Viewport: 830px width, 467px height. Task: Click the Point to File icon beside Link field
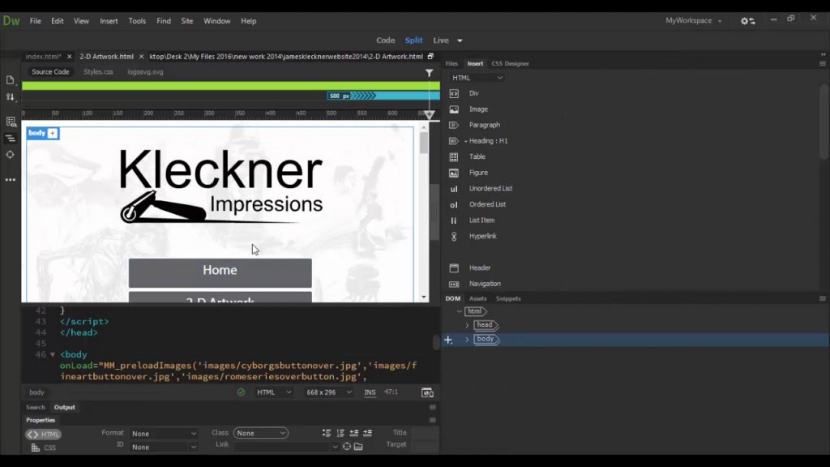(x=347, y=447)
